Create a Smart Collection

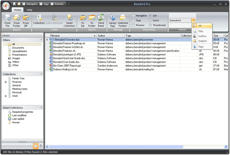(x=69, y=21)
